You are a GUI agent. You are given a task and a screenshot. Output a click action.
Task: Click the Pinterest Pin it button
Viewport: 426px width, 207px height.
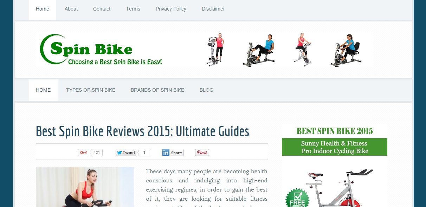tap(202, 153)
